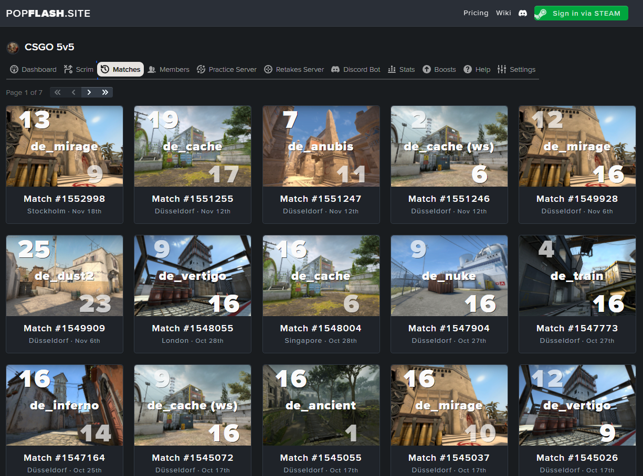This screenshot has width=643, height=476.
Task: Click the Discord Bot icon
Action: (x=335, y=69)
